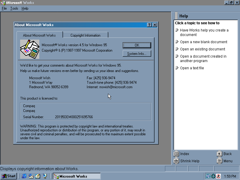The height and width of the screenshot is (180, 240).
Task: Open the File menu
Action: tap(4, 8)
